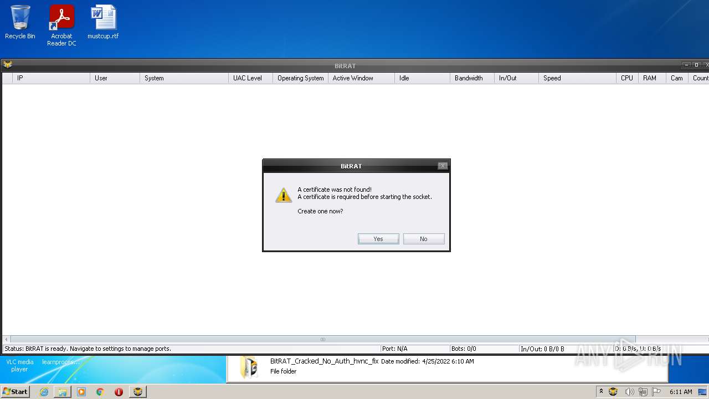Click scrollbar left arrow in BitRAT window
The image size is (709, 399).
[6, 339]
